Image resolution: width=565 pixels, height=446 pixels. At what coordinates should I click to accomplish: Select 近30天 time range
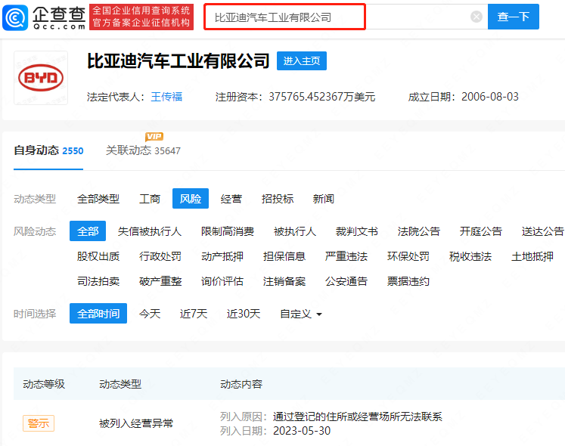tap(244, 314)
